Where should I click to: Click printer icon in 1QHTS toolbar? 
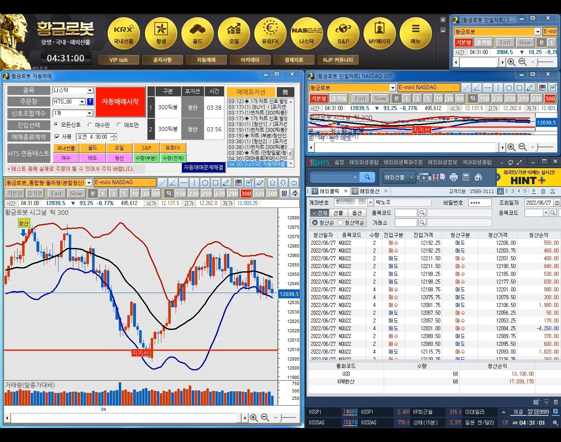pyautogui.click(x=453, y=177)
